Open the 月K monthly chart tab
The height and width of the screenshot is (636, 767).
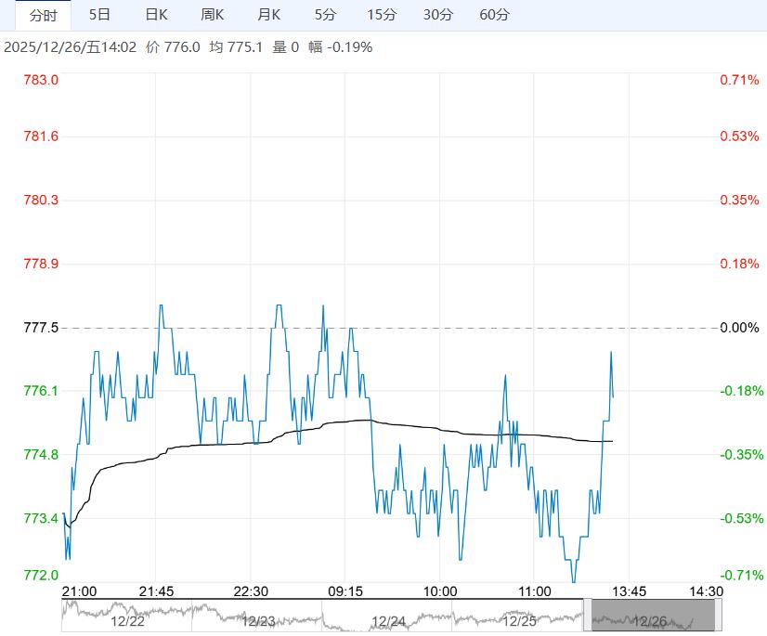268,15
